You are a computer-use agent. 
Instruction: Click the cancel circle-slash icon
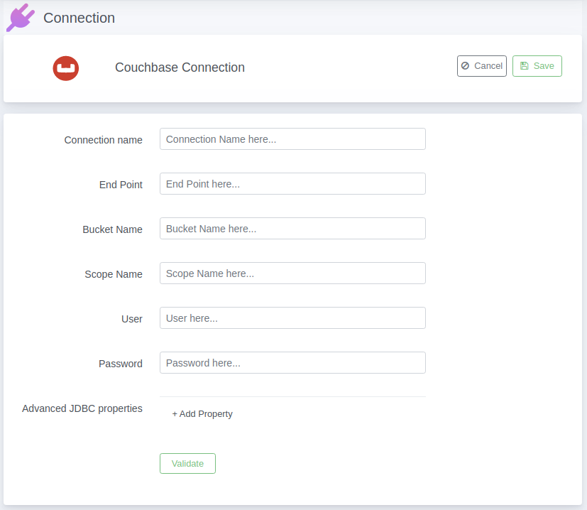(465, 66)
